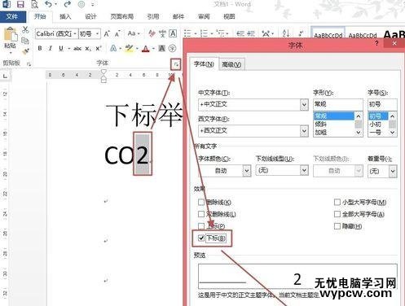The height and width of the screenshot is (306, 405).
Task: Open underline style arrow beside U button
Action: pos(68,49)
